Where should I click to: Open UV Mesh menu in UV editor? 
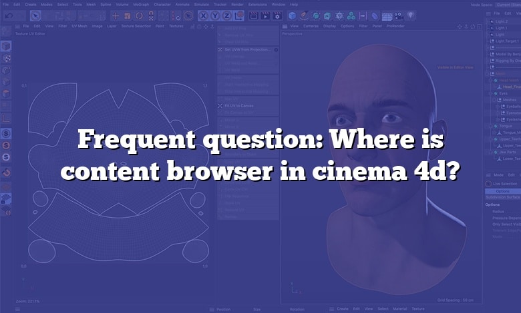(79, 26)
